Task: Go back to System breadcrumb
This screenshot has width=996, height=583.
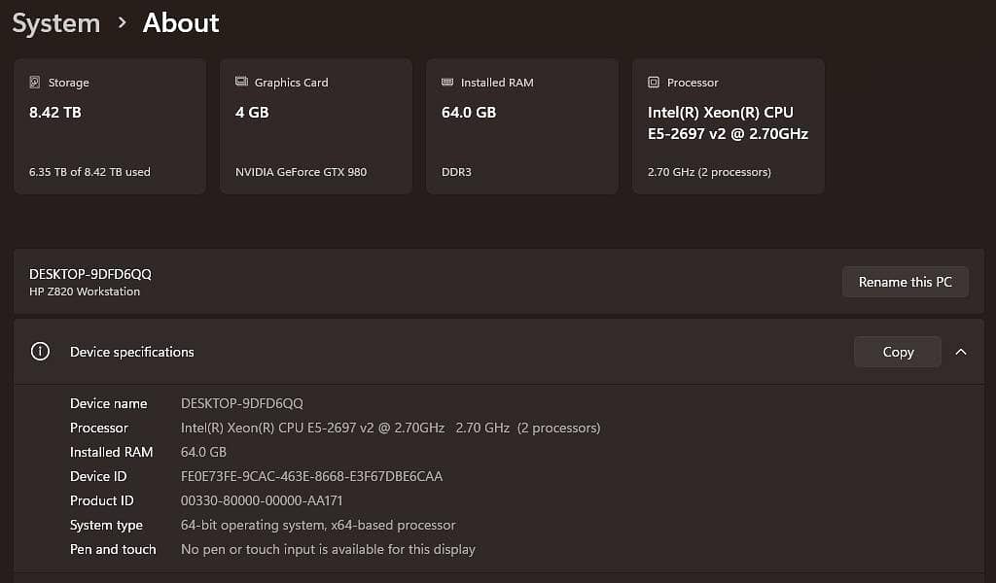Action: (55, 23)
